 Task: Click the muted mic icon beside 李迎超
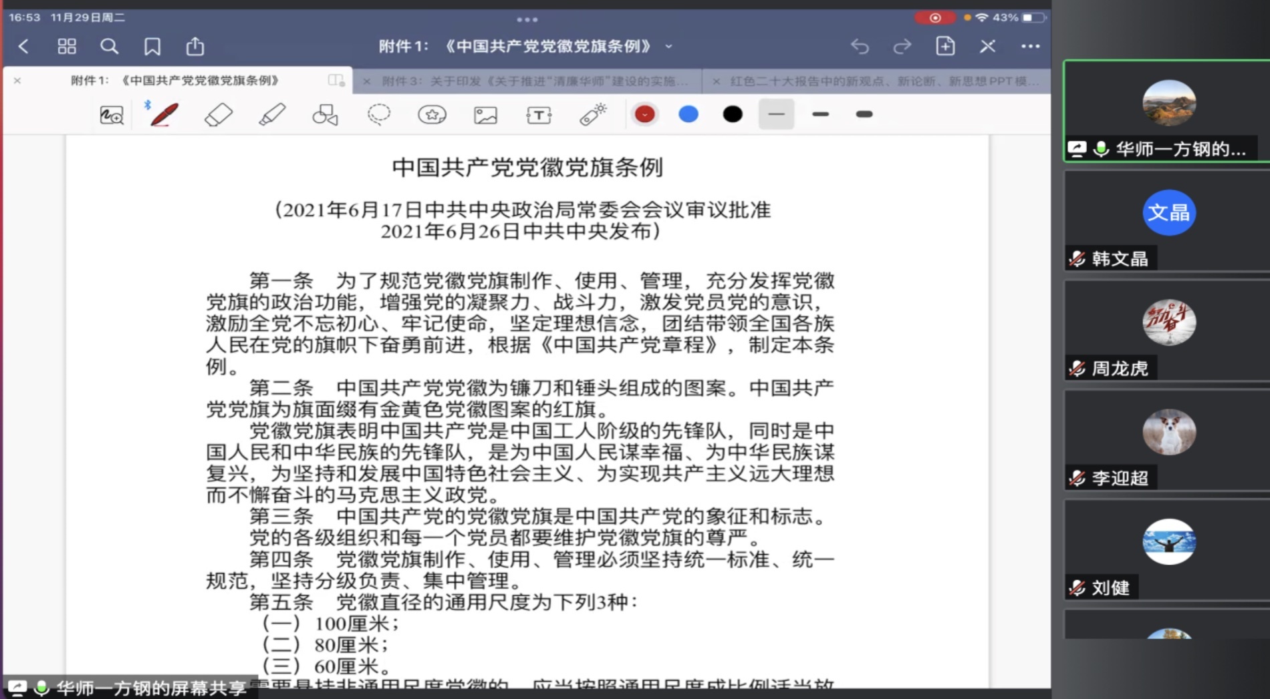pyautogui.click(x=1077, y=477)
